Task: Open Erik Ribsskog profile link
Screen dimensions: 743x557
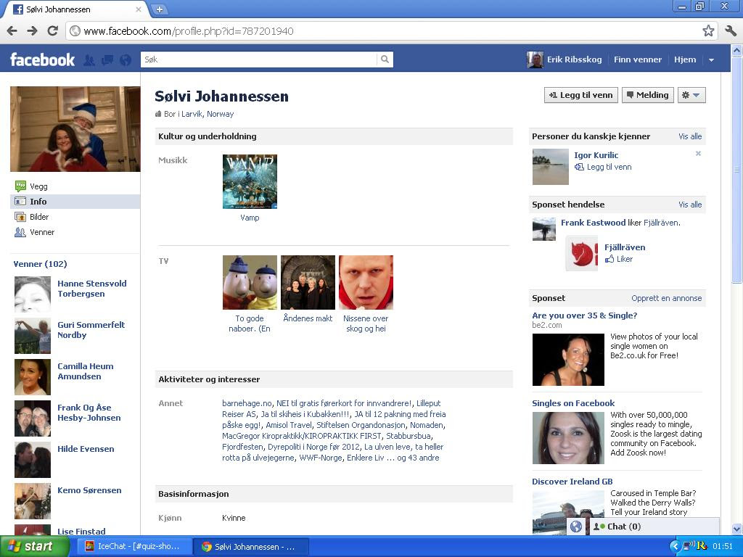Action: [x=575, y=59]
